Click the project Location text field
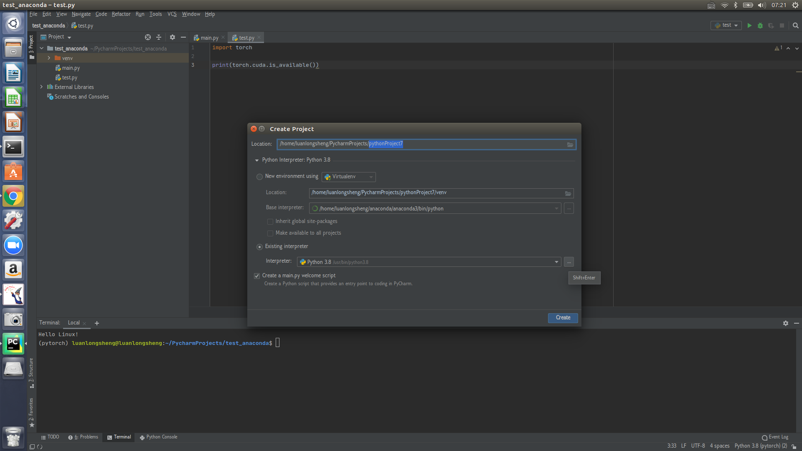The image size is (802, 451). tap(422, 144)
